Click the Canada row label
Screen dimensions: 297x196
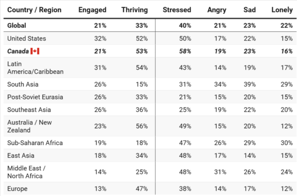(18, 52)
